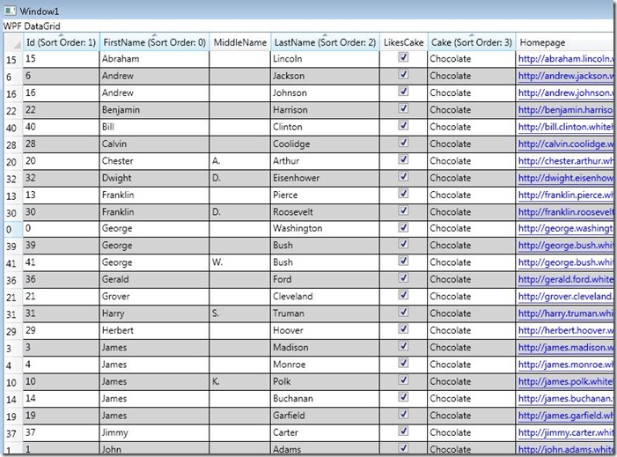Toggle LikesCake for Gerald Ford

403,278
